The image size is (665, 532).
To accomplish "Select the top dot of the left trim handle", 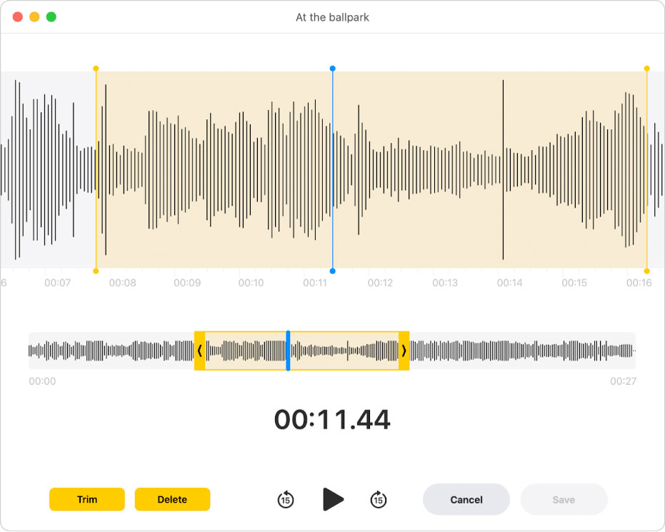I will point(96,69).
